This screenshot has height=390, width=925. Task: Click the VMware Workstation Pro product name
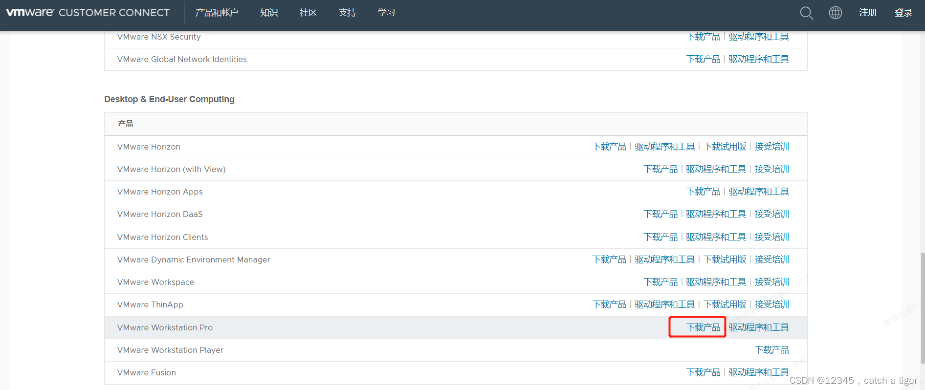click(165, 327)
